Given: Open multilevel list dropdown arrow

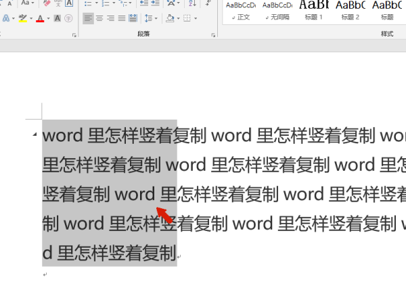Looking at the screenshot, I should click(130, 3).
